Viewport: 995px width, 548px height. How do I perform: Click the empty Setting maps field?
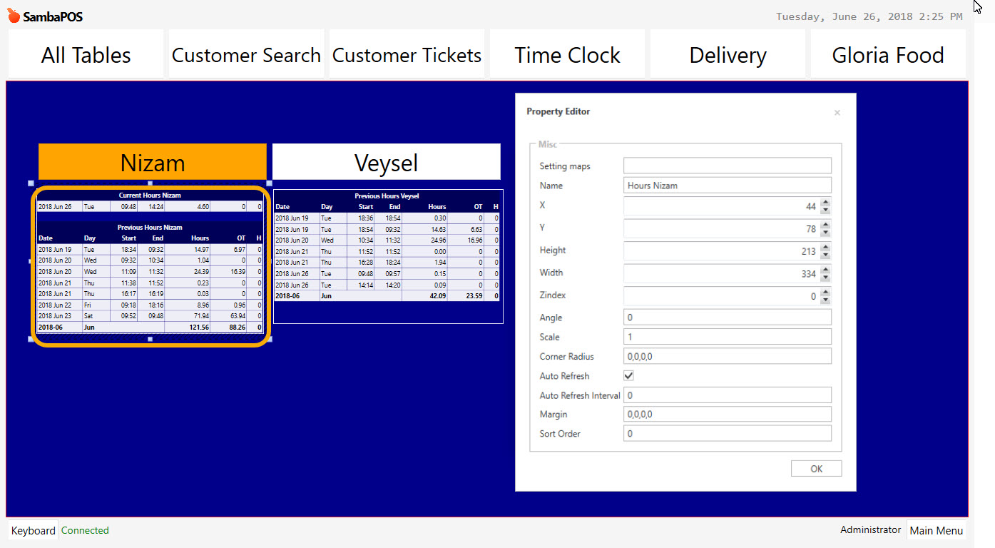click(727, 166)
